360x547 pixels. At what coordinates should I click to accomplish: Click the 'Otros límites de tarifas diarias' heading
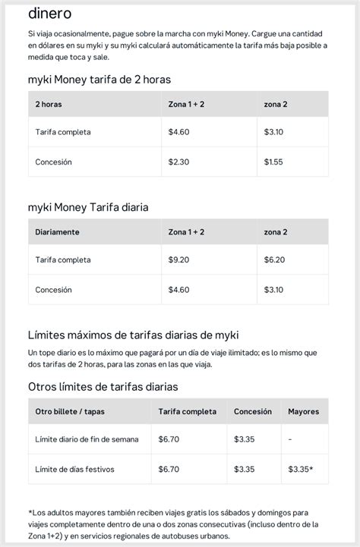coord(103,386)
